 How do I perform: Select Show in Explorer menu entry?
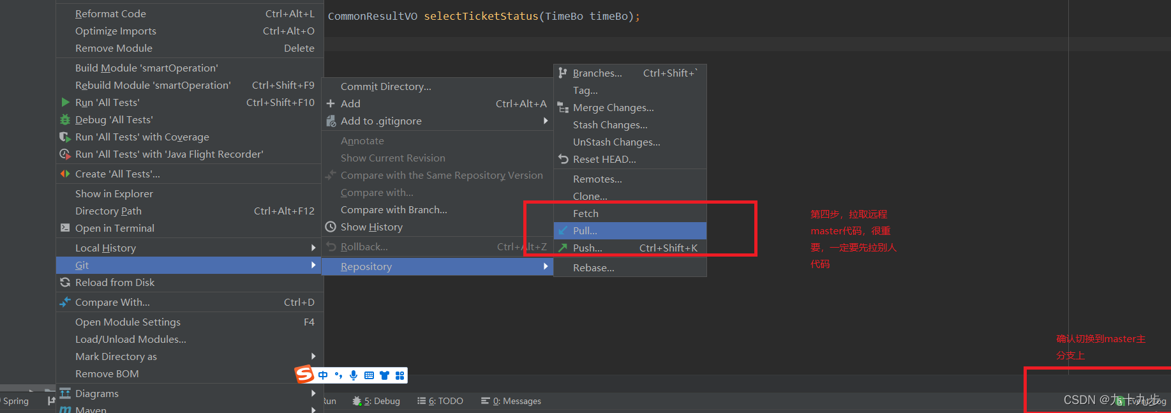190,193
